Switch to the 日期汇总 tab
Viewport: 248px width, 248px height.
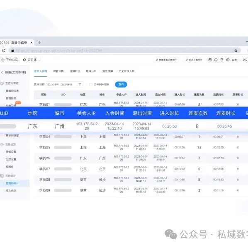[75, 71]
